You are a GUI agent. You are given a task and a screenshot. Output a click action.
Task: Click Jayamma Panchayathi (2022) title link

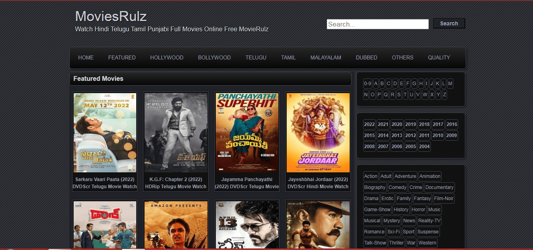[247, 183]
